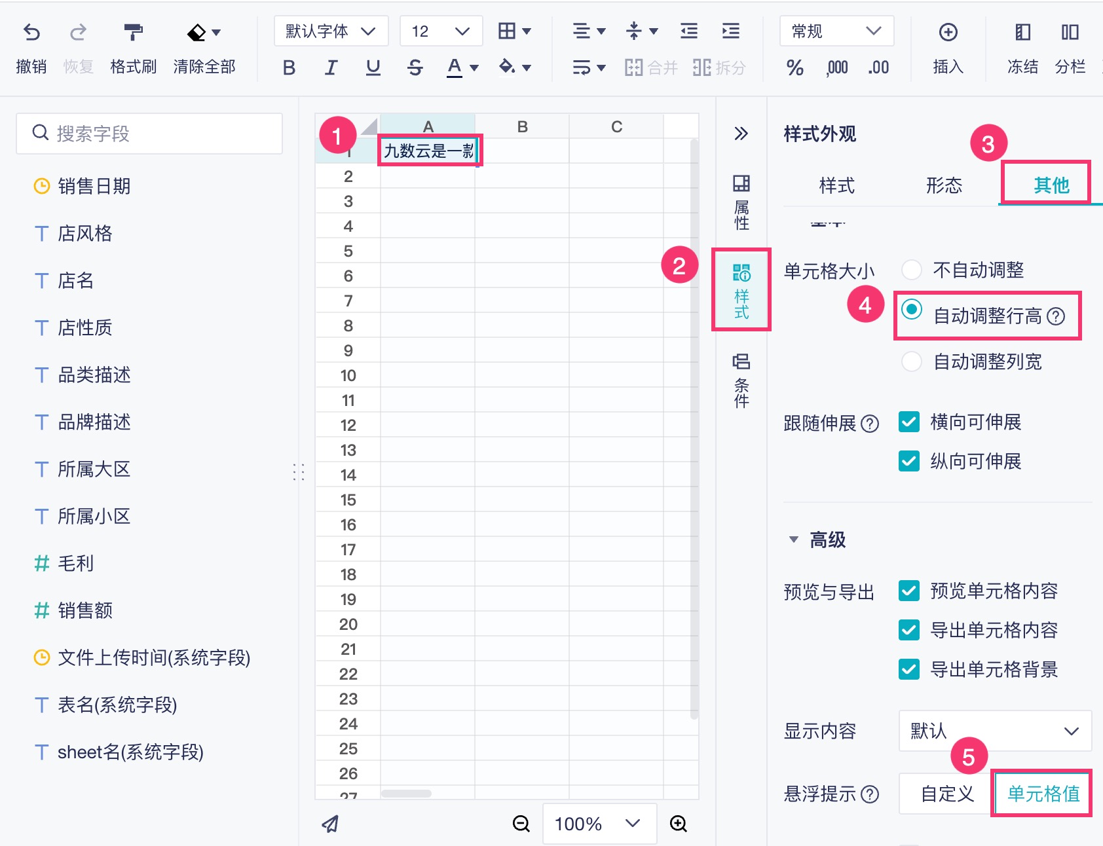Open the 样式 style side panel
The width and height of the screenshot is (1103, 846).
(741, 291)
